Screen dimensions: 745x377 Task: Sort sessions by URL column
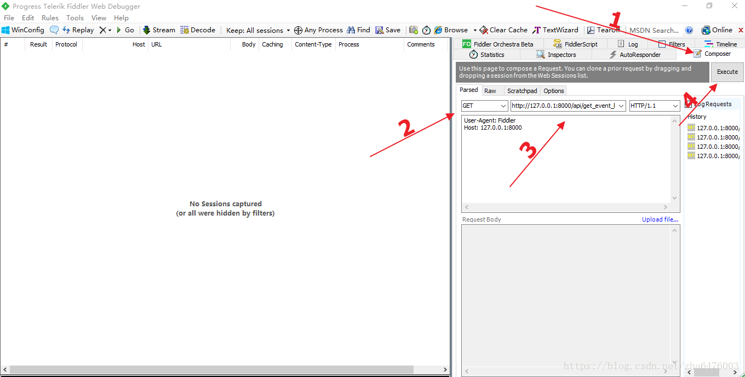[x=189, y=44]
